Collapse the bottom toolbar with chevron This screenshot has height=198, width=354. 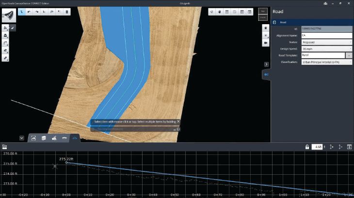pyautogui.click(x=22, y=138)
